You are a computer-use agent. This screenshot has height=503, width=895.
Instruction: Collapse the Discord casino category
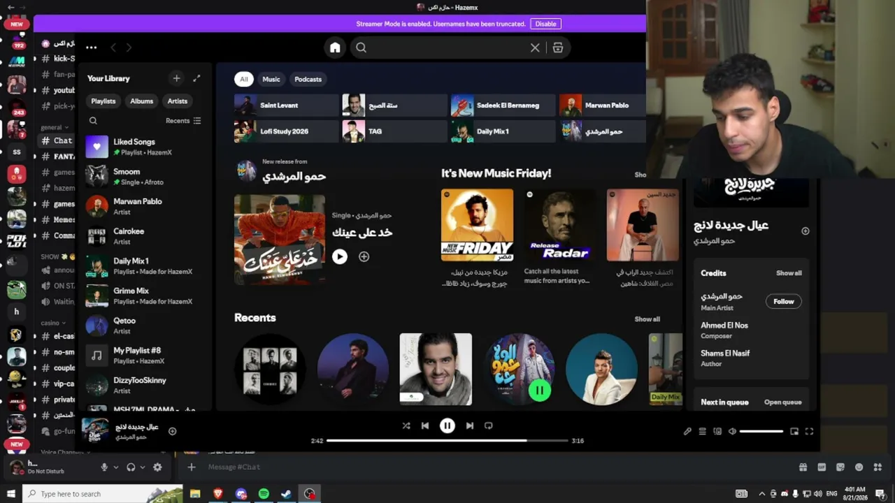pyautogui.click(x=53, y=323)
